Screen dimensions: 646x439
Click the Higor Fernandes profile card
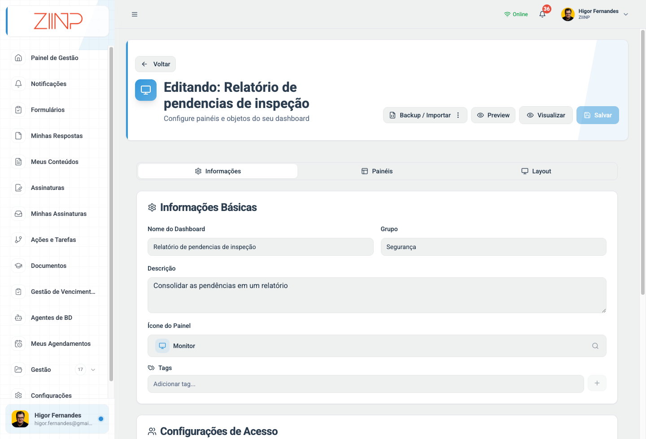(57, 419)
